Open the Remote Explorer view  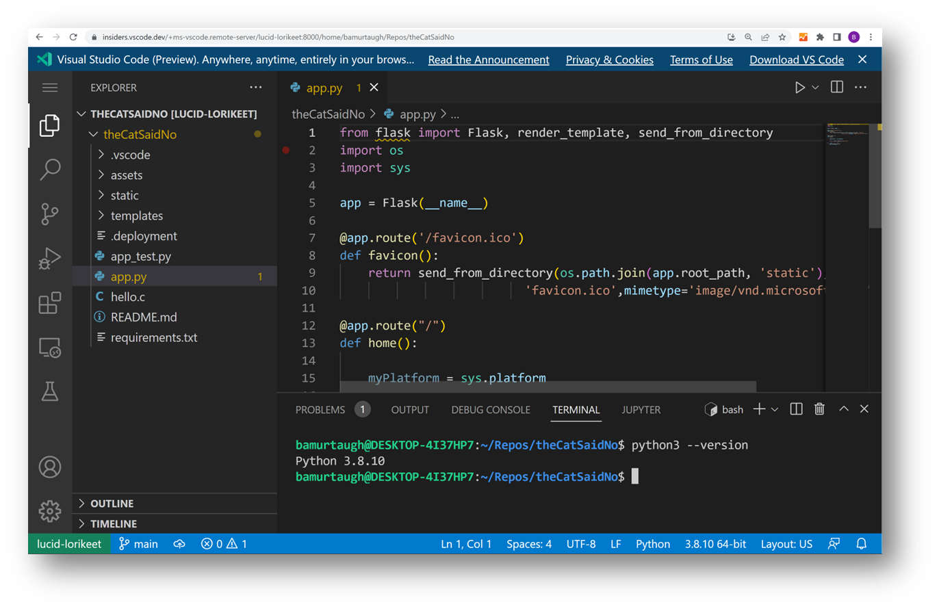click(x=49, y=347)
